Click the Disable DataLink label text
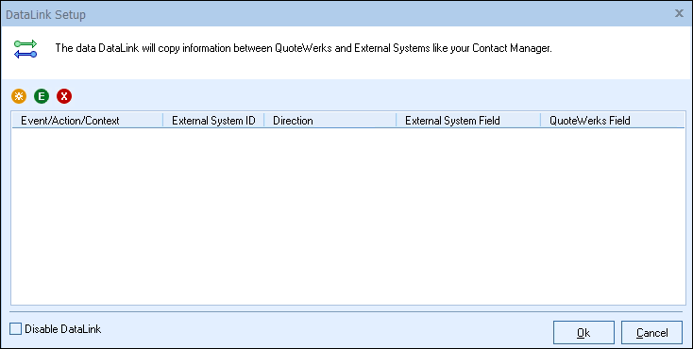Image resolution: width=693 pixels, height=349 pixels. coord(62,328)
